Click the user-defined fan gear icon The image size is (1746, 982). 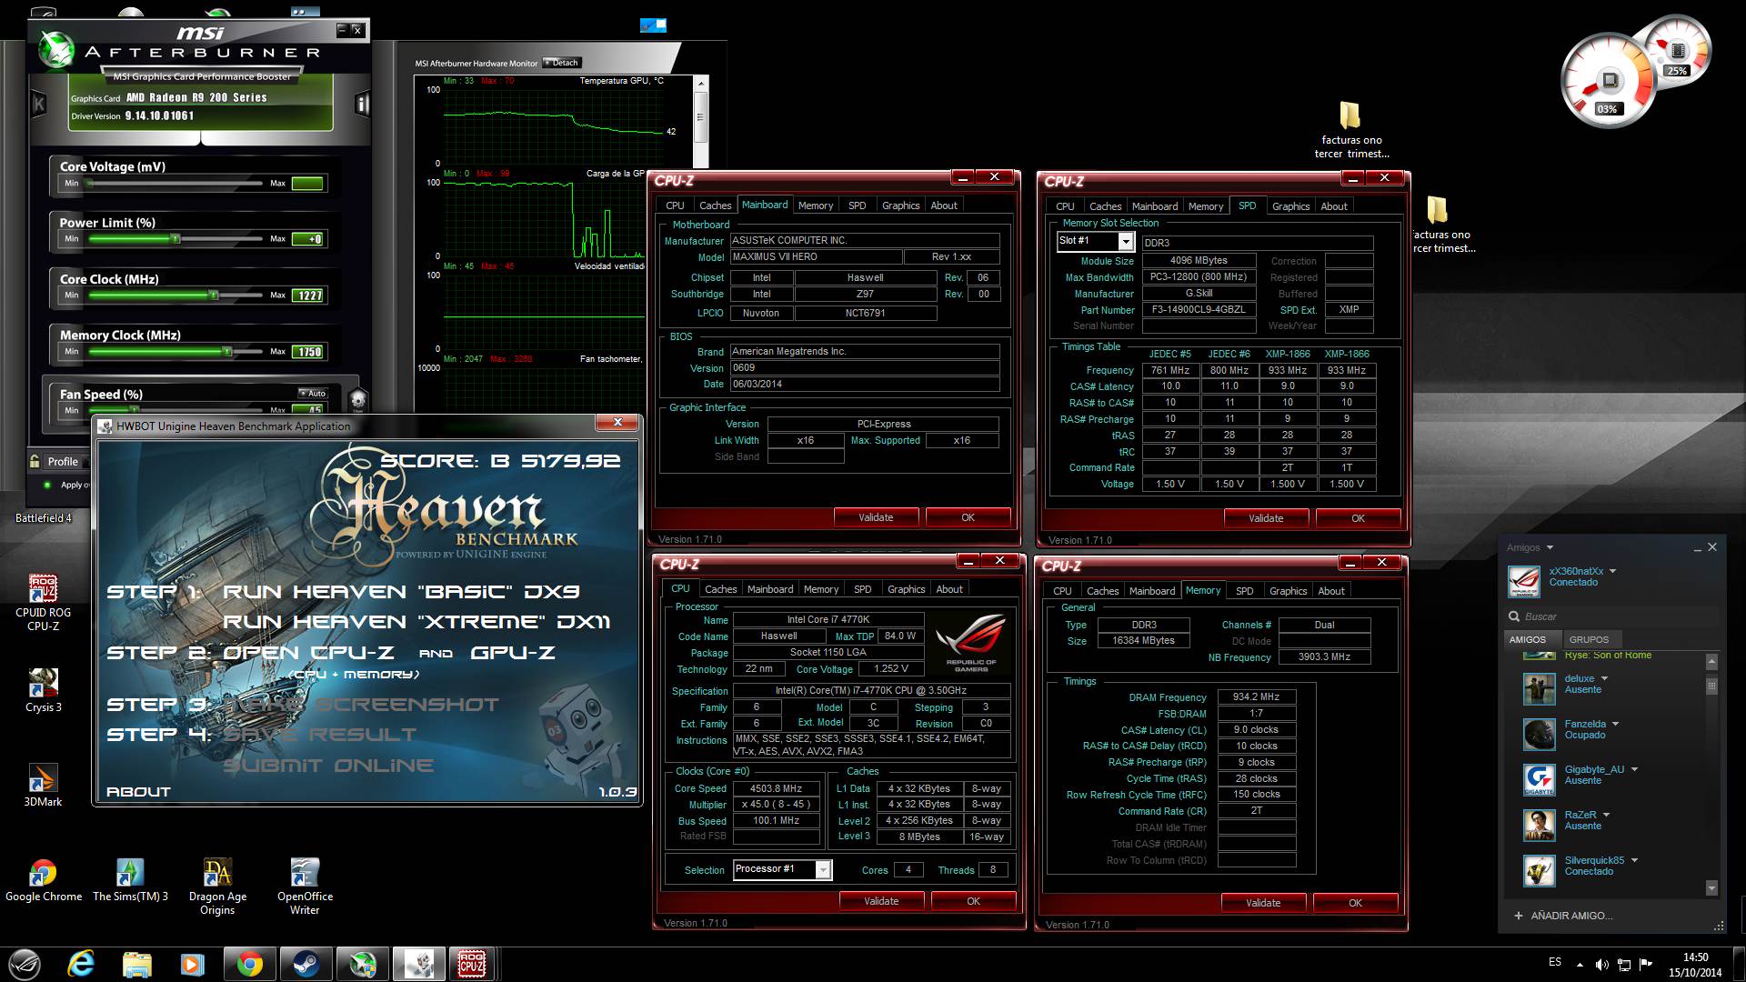(358, 399)
